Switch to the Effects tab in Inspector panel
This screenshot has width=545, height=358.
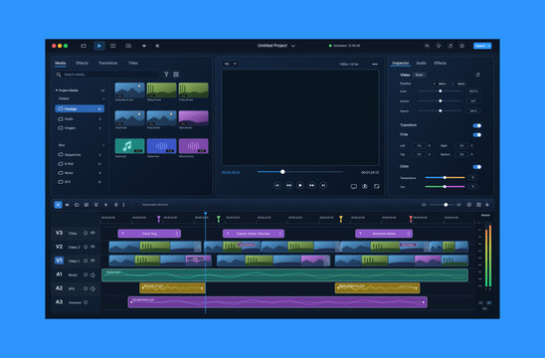(x=440, y=63)
